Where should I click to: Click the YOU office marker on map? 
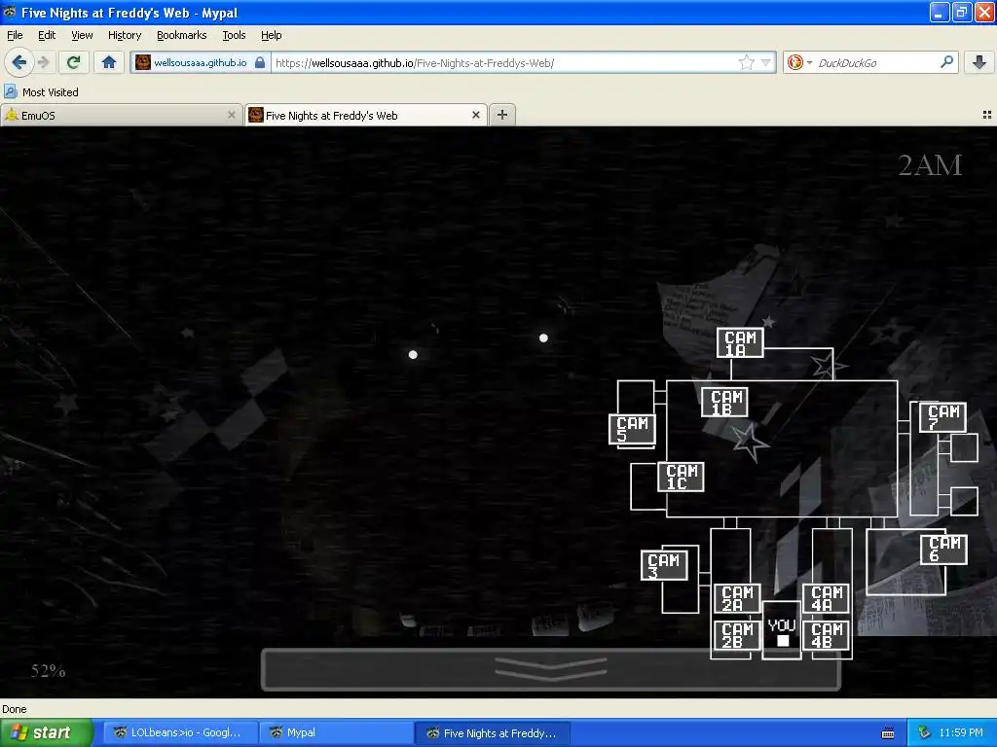click(782, 632)
